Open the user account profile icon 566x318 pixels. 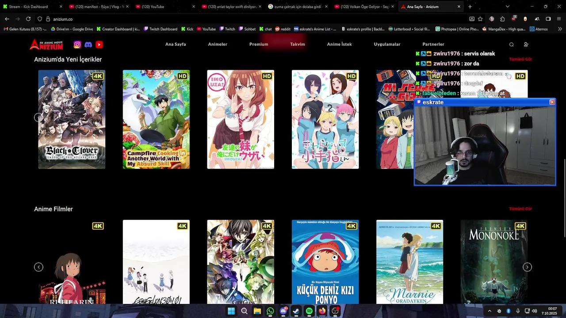pos(526,45)
